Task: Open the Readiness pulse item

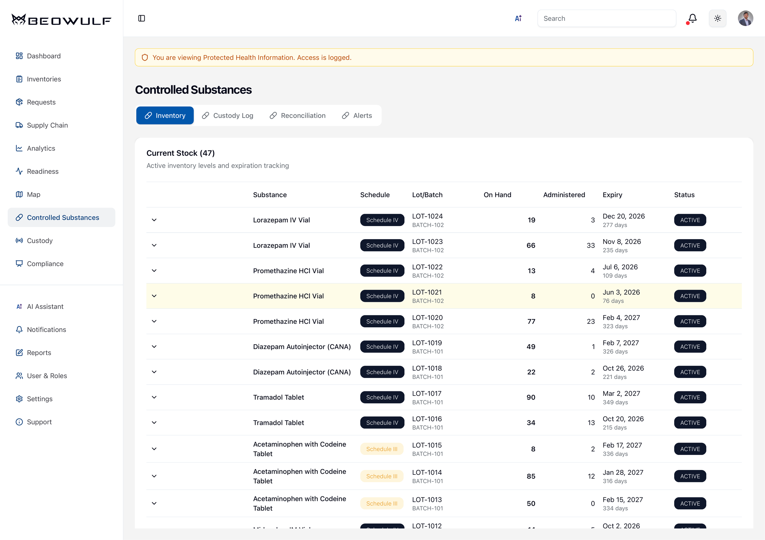Action: 42,171
